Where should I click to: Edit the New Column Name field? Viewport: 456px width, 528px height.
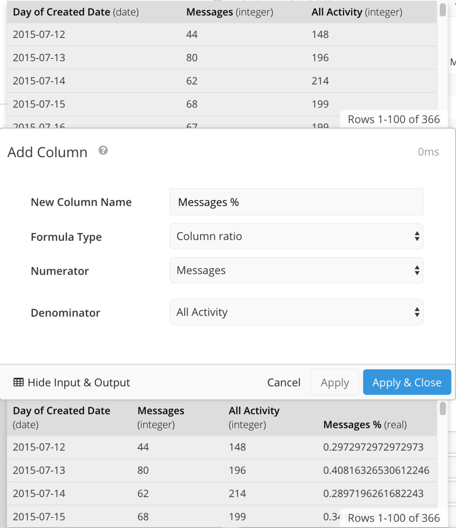[296, 202]
